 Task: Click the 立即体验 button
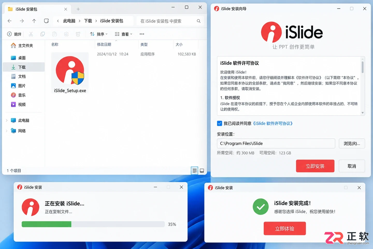(x=285, y=229)
